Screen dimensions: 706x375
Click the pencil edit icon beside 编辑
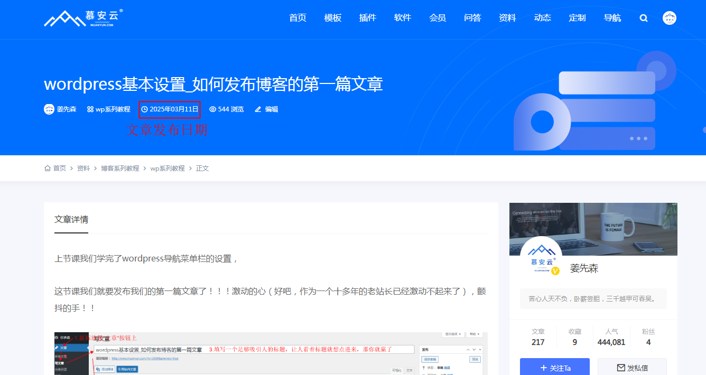click(x=258, y=109)
